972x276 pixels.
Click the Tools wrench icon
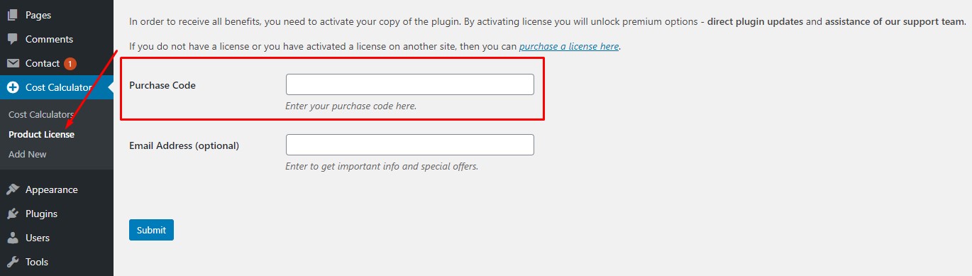coord(13,262)
